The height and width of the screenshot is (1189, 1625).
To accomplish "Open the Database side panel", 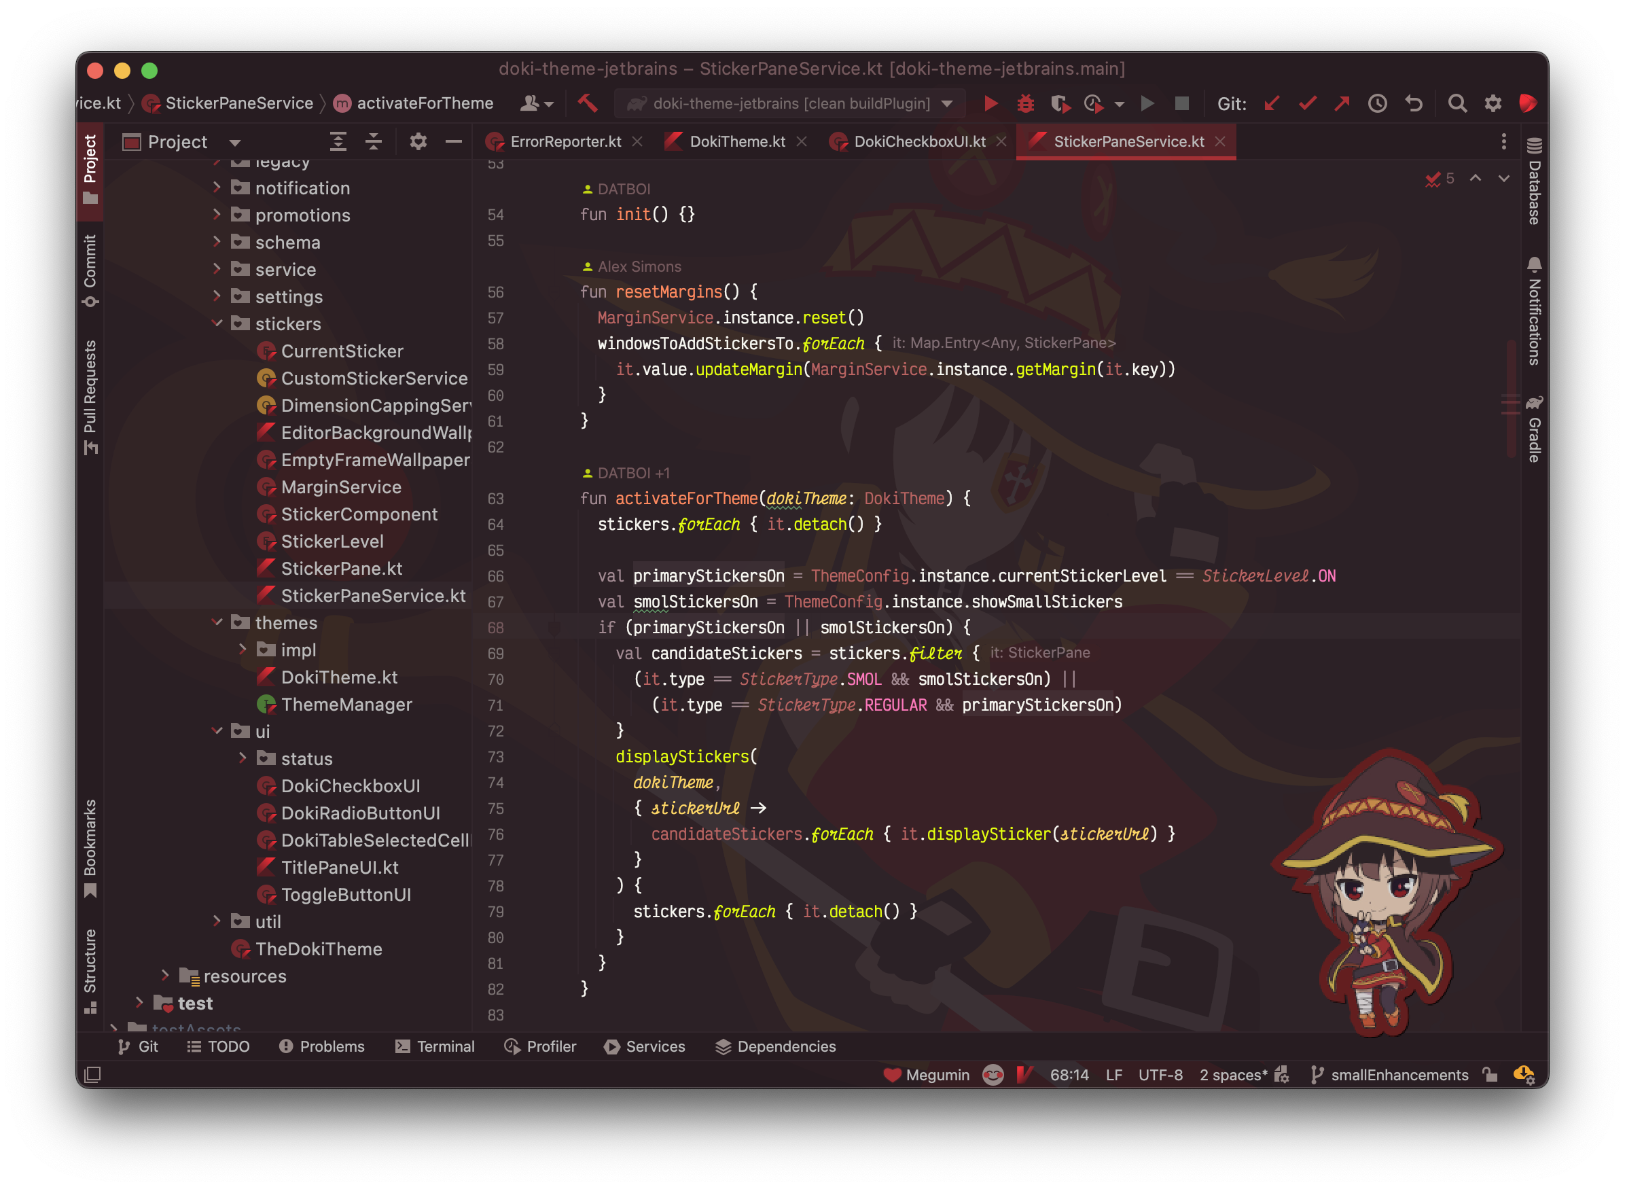I will [x=1535, y=181].
